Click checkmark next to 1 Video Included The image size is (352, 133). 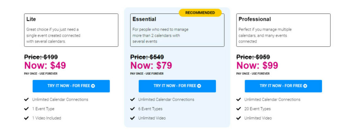pyautogui.click(x=26, y=118)
